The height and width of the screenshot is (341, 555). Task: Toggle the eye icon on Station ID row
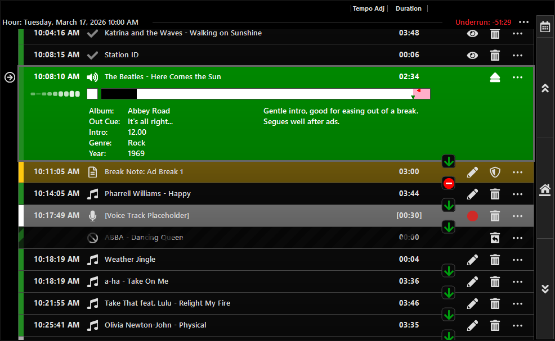(472, 56)
